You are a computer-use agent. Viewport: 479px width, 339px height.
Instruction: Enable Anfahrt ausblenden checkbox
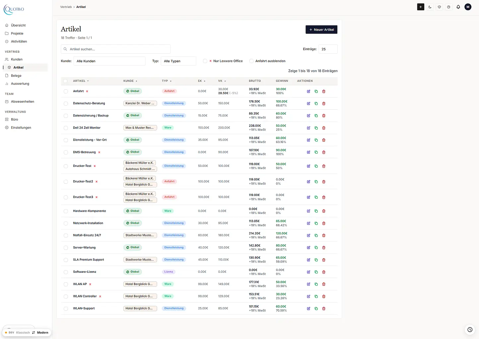point(251,61)
